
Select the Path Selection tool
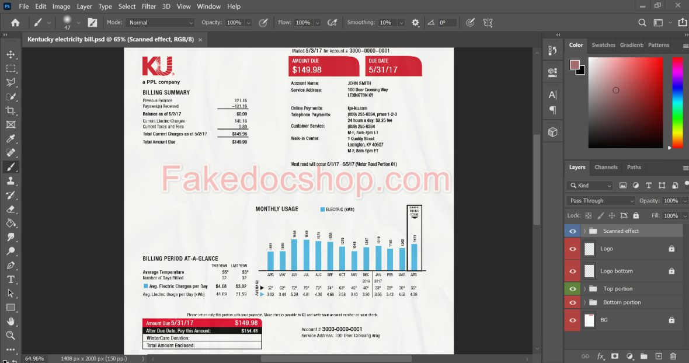[11, 293]
